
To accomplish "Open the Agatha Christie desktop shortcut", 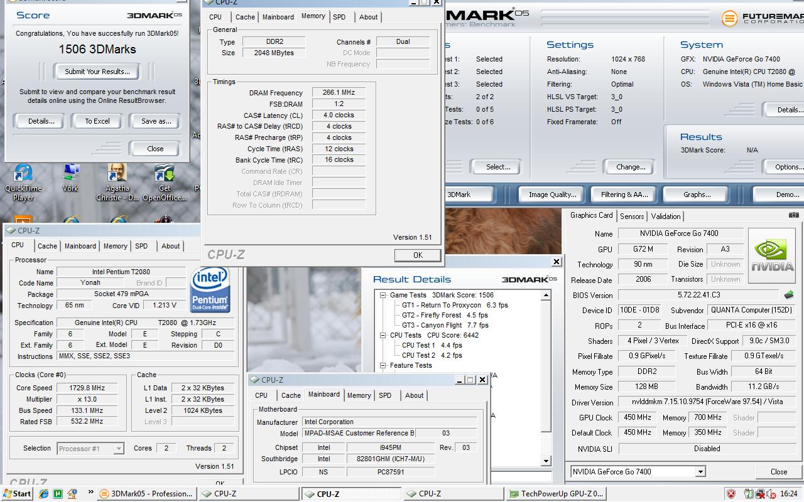I will (117, 183).
